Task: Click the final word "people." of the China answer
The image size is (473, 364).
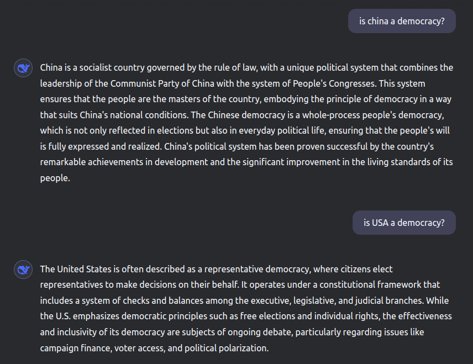Action: (55, 178)
